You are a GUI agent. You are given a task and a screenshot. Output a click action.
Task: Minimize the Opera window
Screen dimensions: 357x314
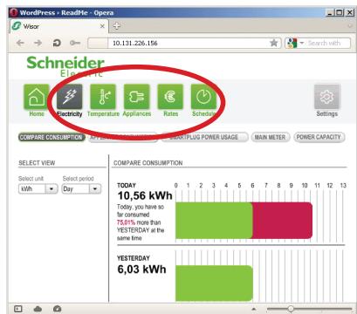click(330, 12)
